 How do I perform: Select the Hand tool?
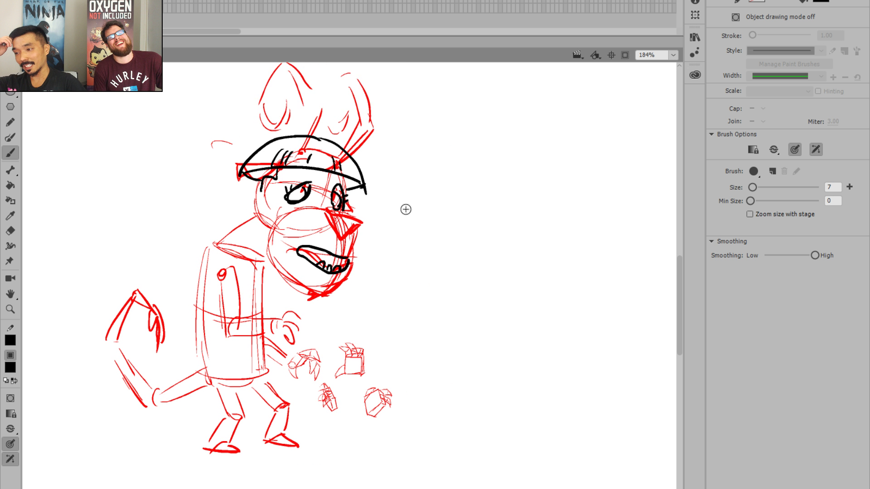10,294
